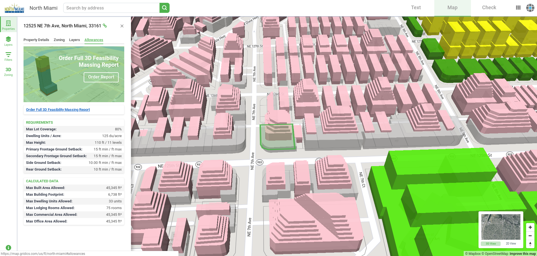Viewport: 537px width, 256px height.
Task: Click the REQUIREMENTS section heading
Action: [39, 123]
